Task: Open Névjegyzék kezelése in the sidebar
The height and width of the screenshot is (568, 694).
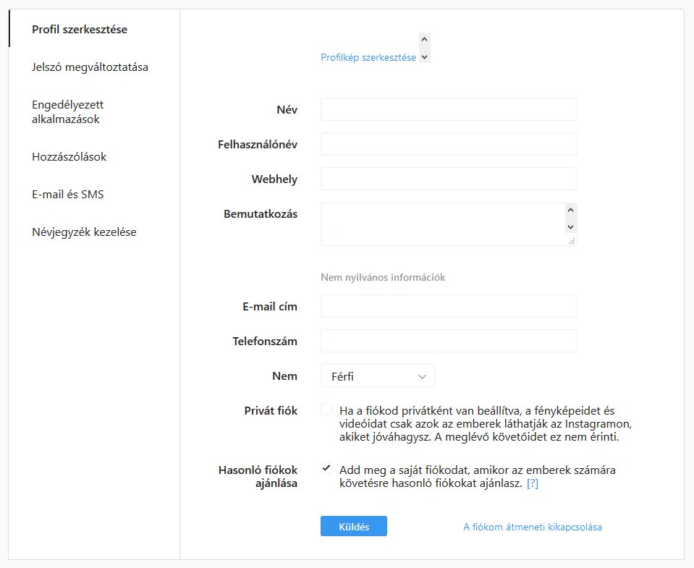Action: click(x=84, y=232)
